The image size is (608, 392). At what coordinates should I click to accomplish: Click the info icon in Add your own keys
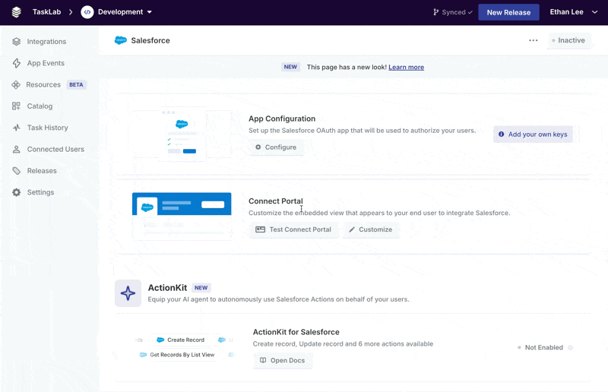point(502,134)
